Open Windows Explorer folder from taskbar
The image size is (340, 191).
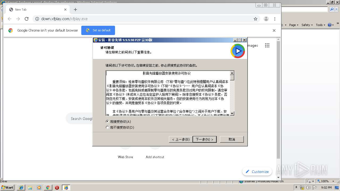point(30,187)
